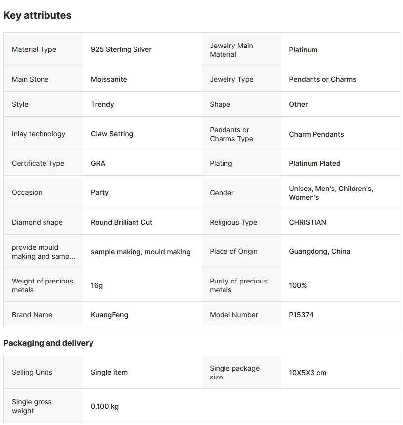This screenshot has width=403, height=425.
Task: Select the Pendants or Charms value
Action: (322, 79)
